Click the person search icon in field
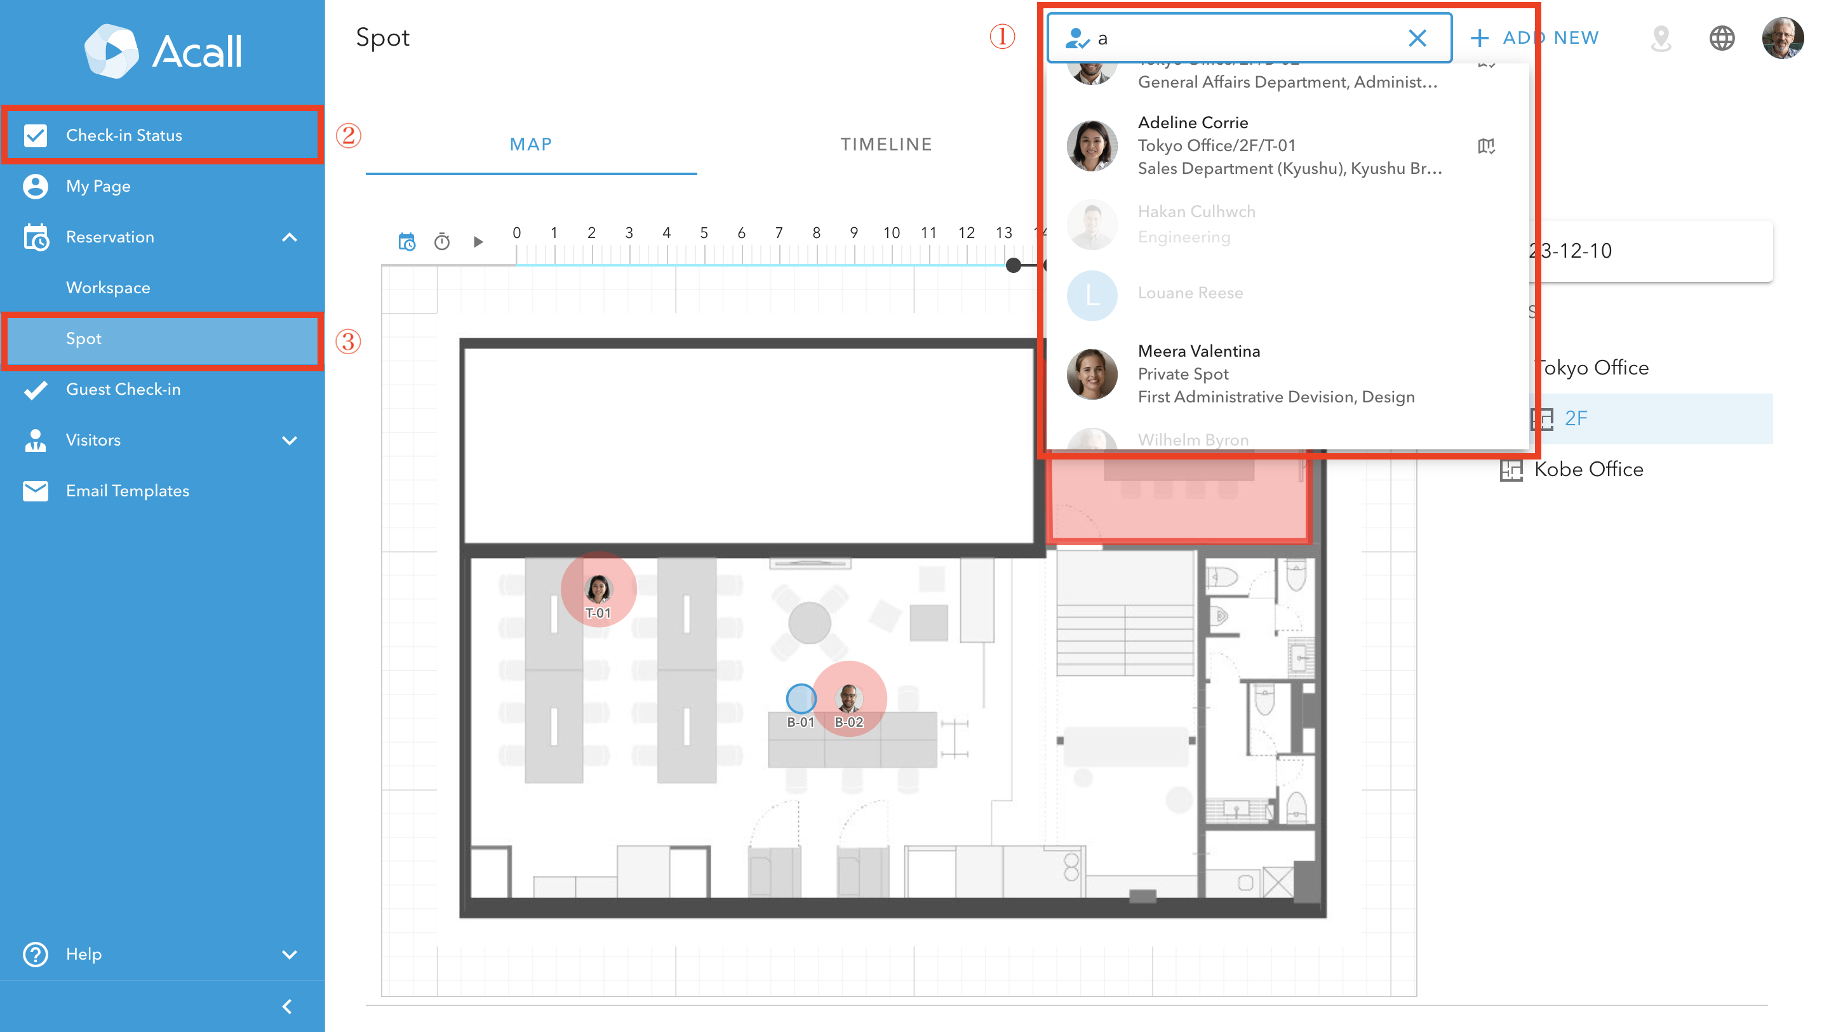 click(1077, 37)
